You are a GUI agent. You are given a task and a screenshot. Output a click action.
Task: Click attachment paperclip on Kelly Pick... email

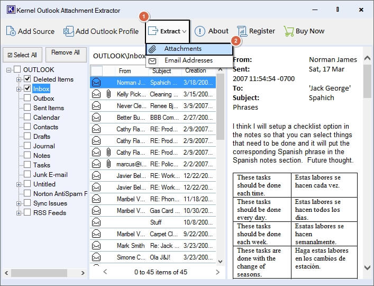pyautogui.click(x=108, y=94)
